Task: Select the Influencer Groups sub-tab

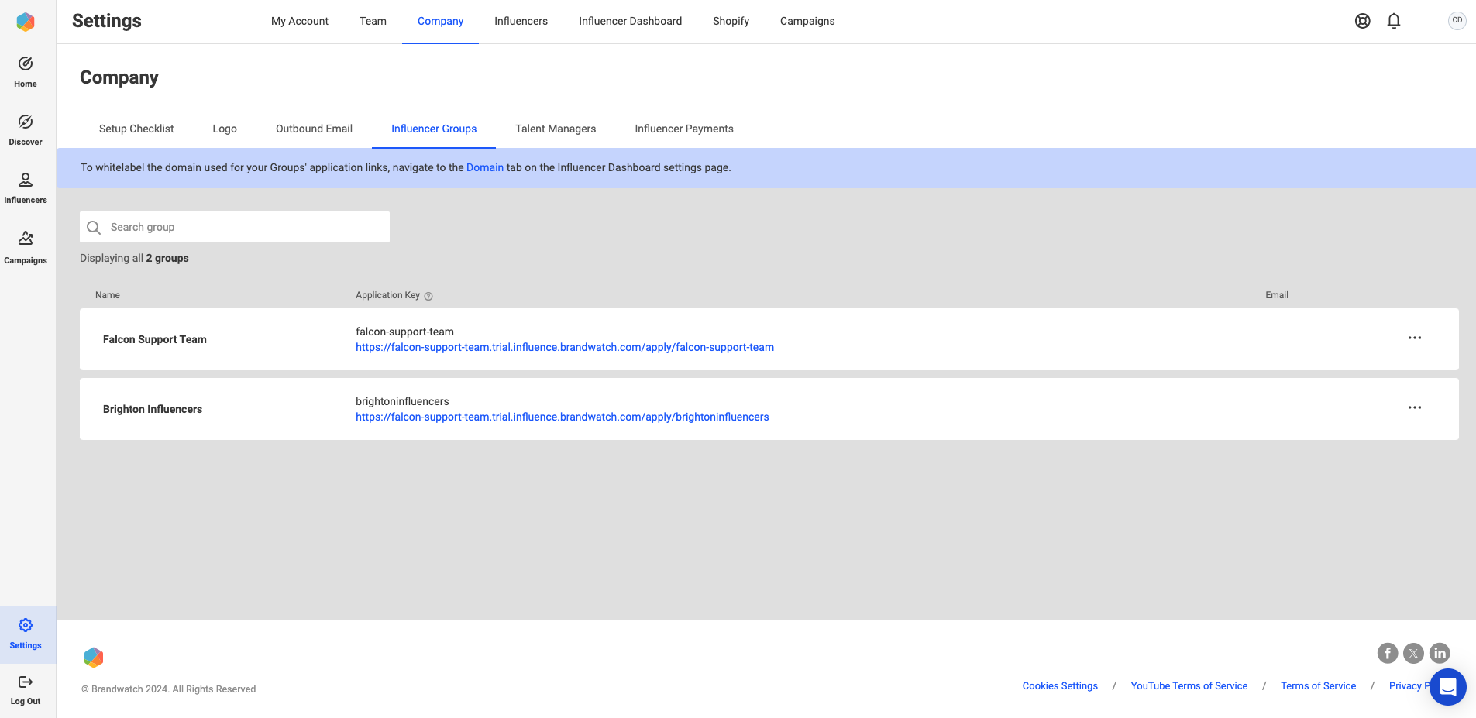Action: coord(434,129)
